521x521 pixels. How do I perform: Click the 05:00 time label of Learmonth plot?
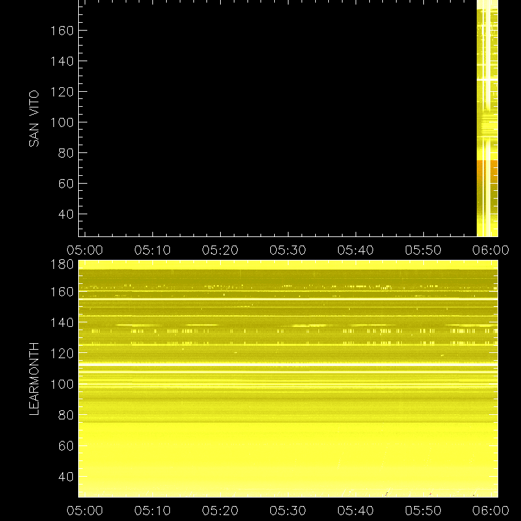coord(85,511)
